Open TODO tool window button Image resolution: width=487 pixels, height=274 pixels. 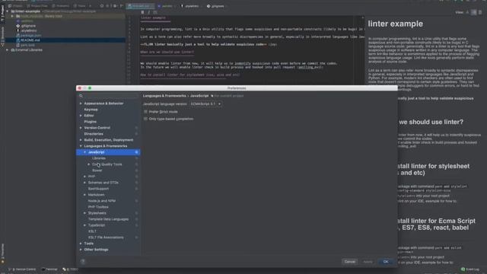71,269
